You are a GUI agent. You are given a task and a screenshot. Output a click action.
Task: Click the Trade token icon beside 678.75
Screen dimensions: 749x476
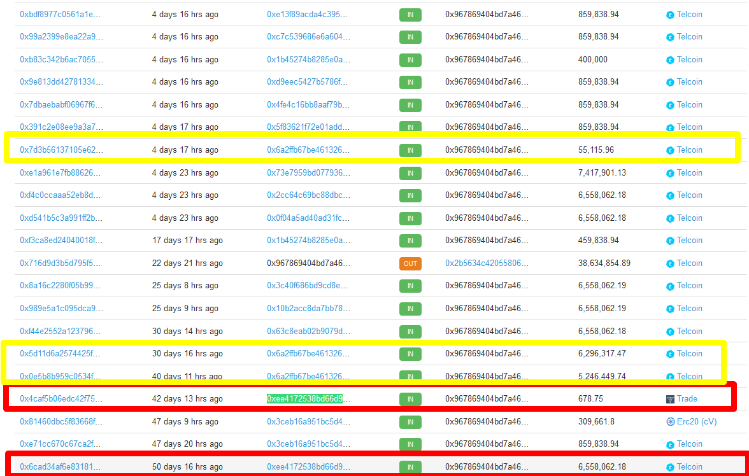click(x=670, y=399)
